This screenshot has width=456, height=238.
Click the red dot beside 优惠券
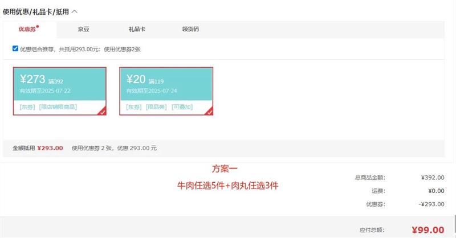coord(38,26)
